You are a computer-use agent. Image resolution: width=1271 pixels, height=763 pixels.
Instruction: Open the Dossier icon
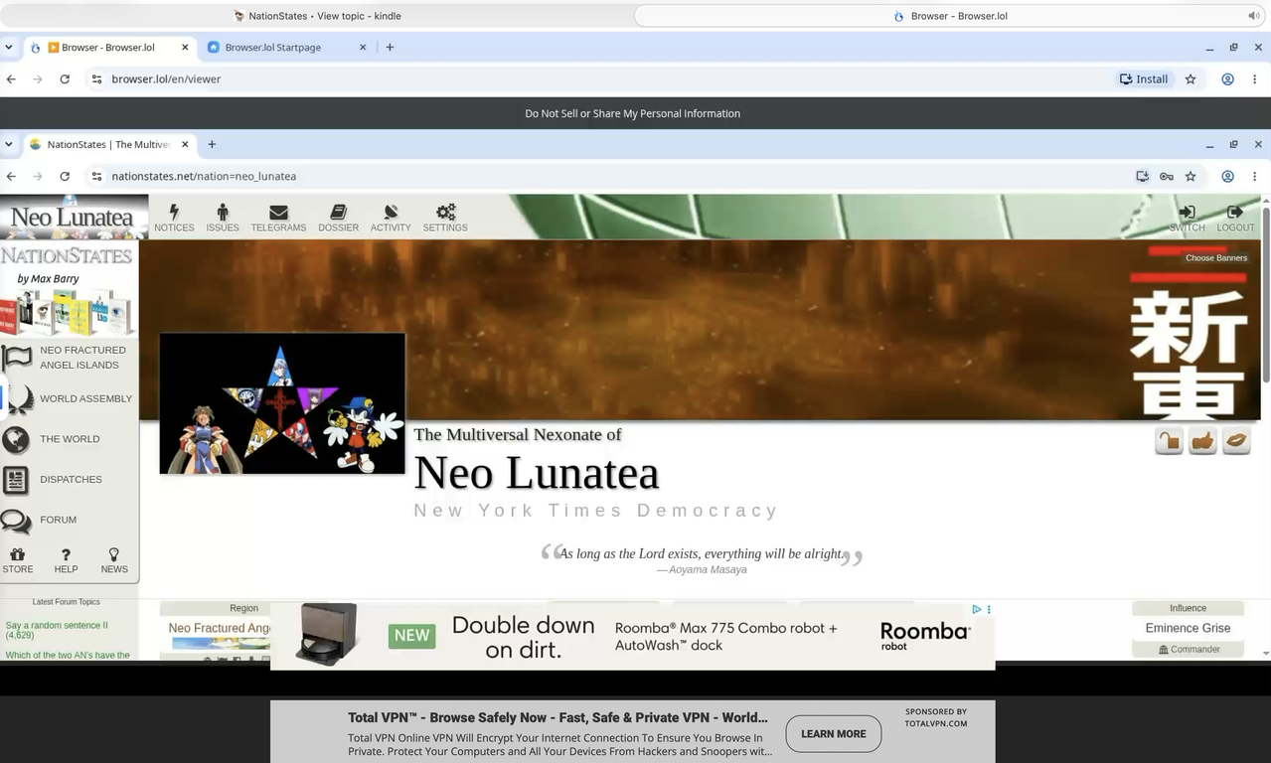tap(338, 212)
